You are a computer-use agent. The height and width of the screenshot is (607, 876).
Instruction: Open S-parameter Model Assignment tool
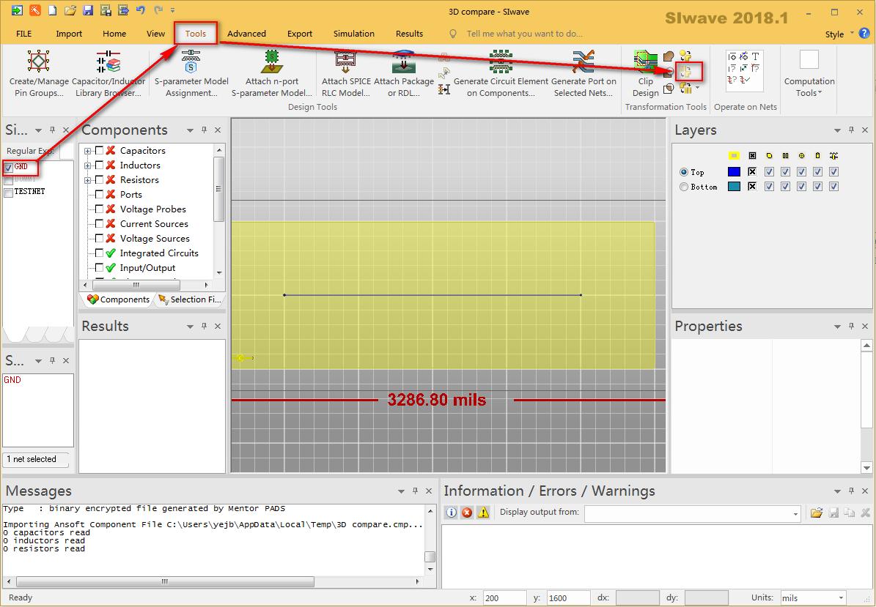click(x=191, y=63)
